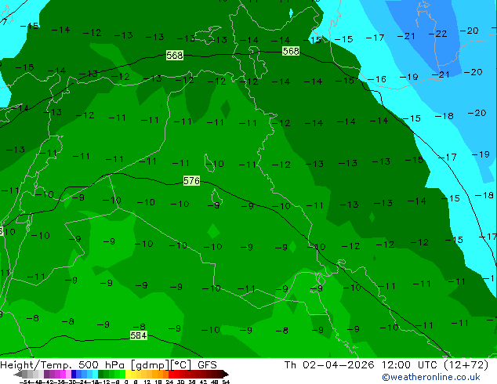
Task: Click the [gdmp] unit label
Action: [x=150, y=365]
